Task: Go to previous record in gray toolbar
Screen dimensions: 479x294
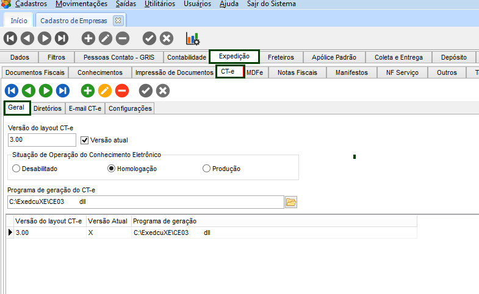Action: point(27,38)
